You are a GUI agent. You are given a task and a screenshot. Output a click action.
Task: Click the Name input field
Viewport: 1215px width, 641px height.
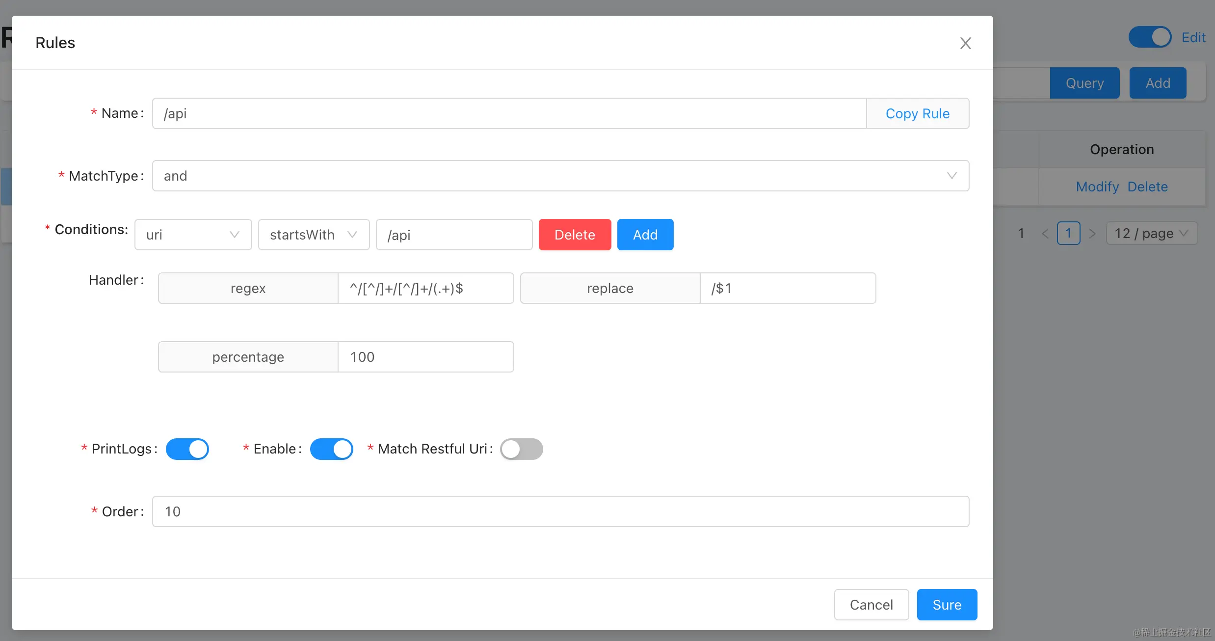509,113
